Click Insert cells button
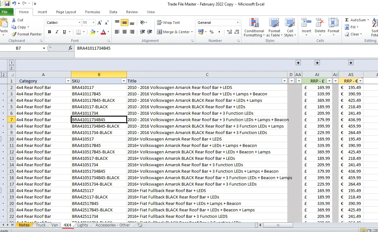Image resolution: width=378 pixels, height=232 pixels. [x=306, y=27]
